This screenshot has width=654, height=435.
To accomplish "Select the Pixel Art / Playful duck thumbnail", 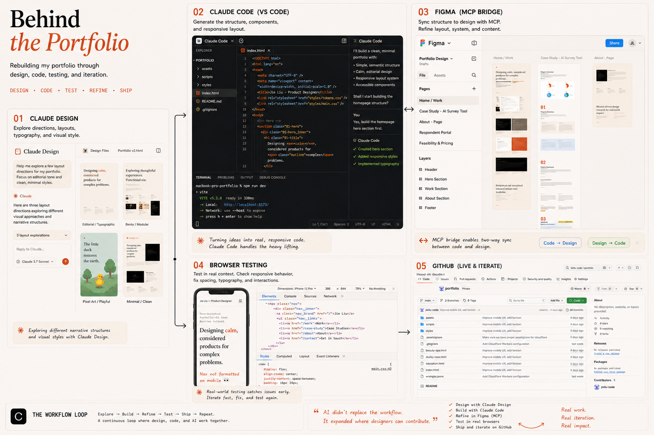I will pos(99,264).
